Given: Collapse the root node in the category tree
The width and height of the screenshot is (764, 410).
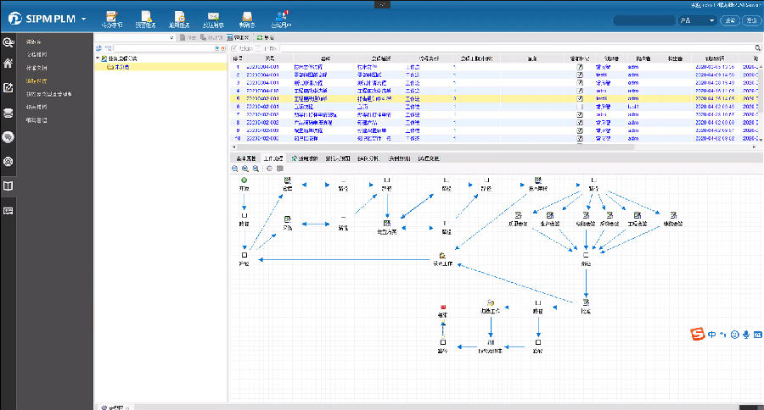Looking at the screenshot, I should click(x=98, y=58).
